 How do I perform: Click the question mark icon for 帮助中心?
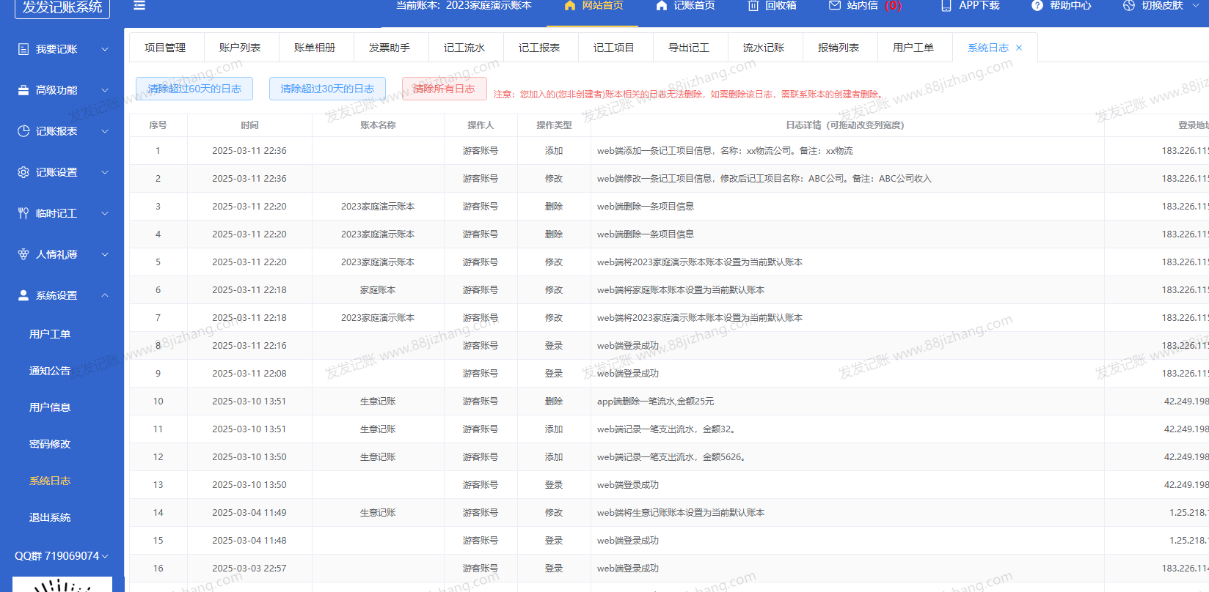[1037, 5]
